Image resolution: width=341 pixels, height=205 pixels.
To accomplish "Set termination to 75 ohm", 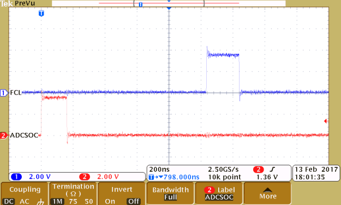I will [73, 201].
